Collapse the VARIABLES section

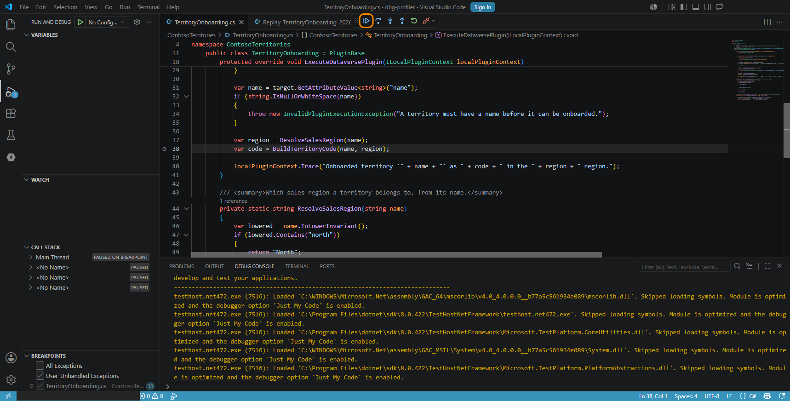27,35
